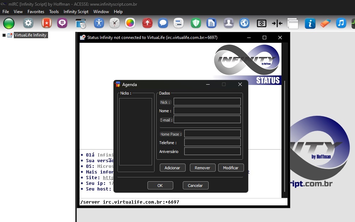Open the blue chat bubble icon
The width and height of the screenshot is (355, 222).
(163, 23)
